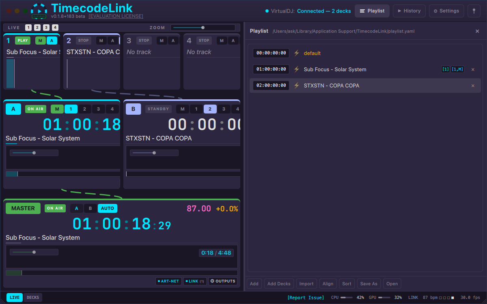The height and width of the screenshot is (304, 487).
Task: Toggle LIVE deck 4 indicator
Action: (x=55, y=28)
